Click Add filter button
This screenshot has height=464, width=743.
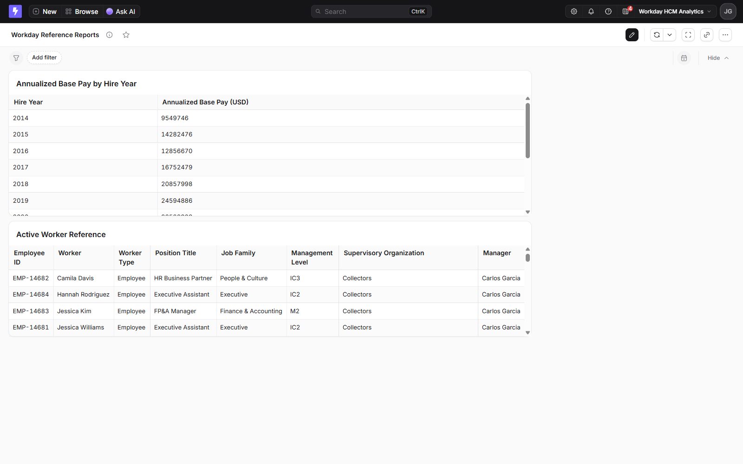(x=44, y=58)
